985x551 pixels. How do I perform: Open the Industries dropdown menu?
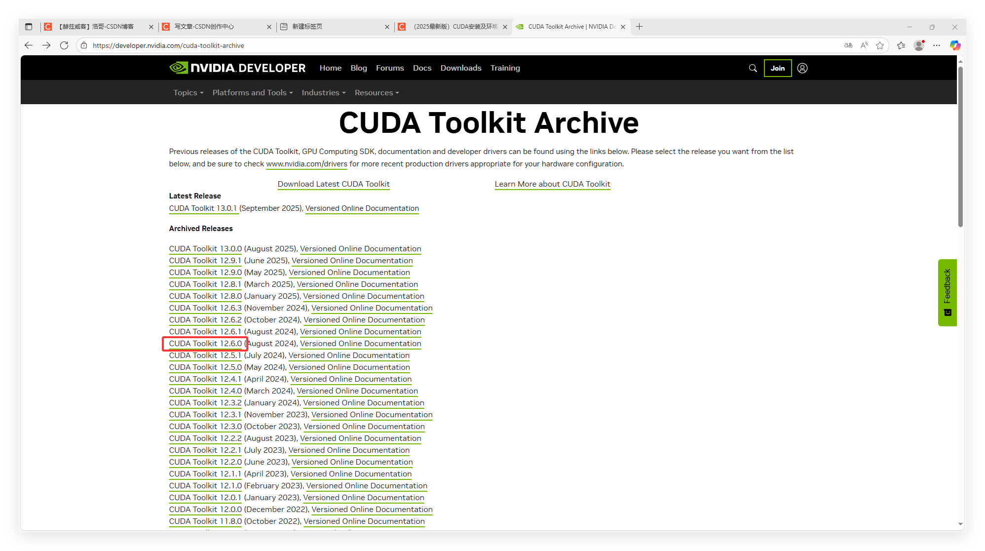(323, 93)
